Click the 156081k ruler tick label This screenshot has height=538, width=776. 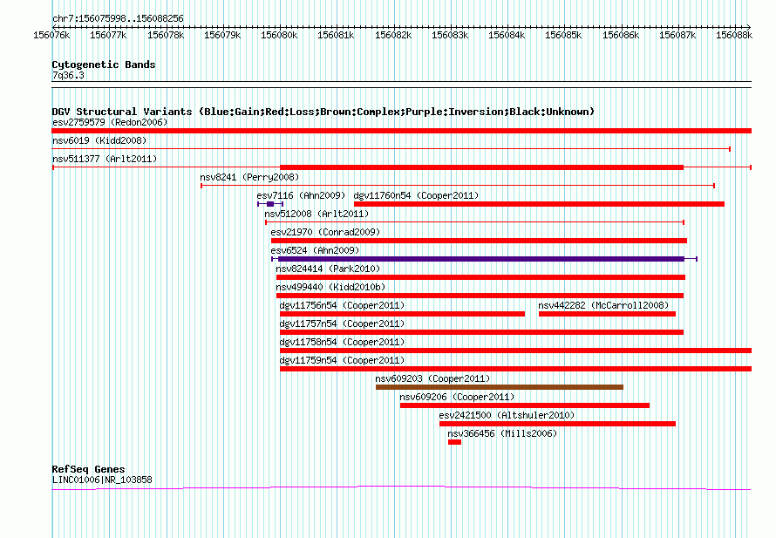point(336,35)
